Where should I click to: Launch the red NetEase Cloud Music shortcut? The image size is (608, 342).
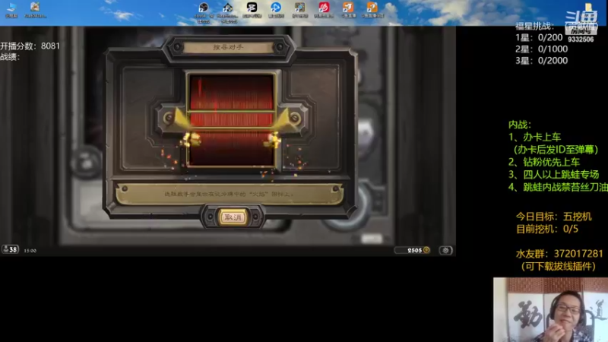tap(324, 10)
